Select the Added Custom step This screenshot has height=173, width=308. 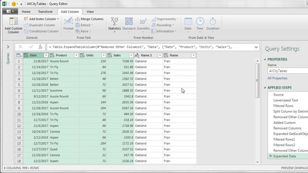point(284,123)
